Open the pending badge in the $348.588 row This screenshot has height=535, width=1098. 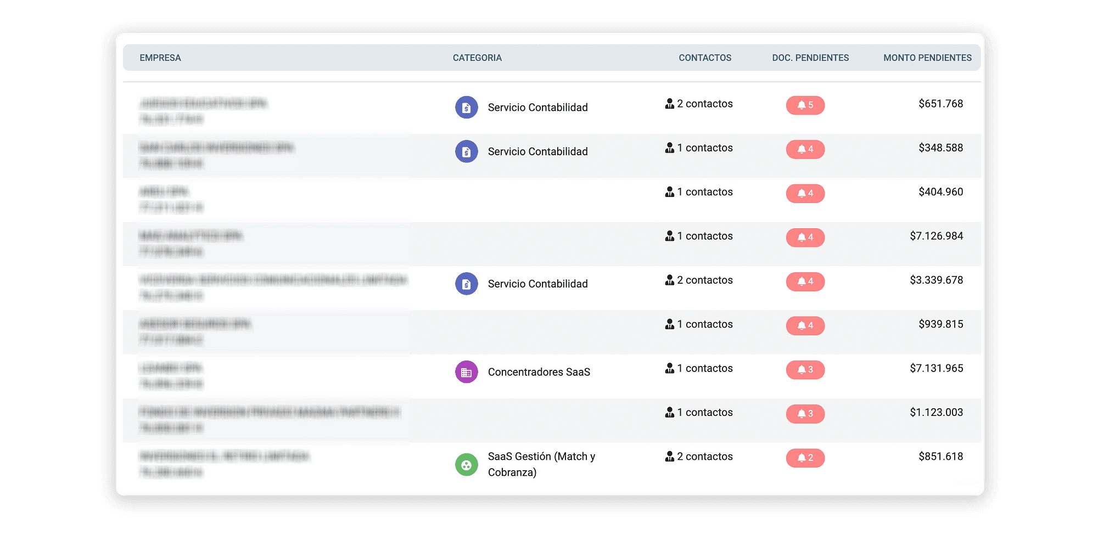pos(805,149)
